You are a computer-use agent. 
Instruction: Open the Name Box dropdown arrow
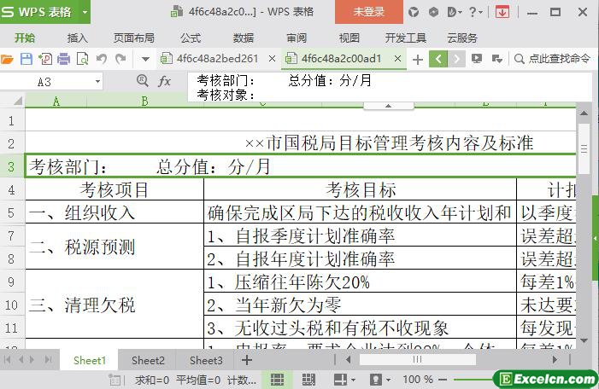point(97,82)
